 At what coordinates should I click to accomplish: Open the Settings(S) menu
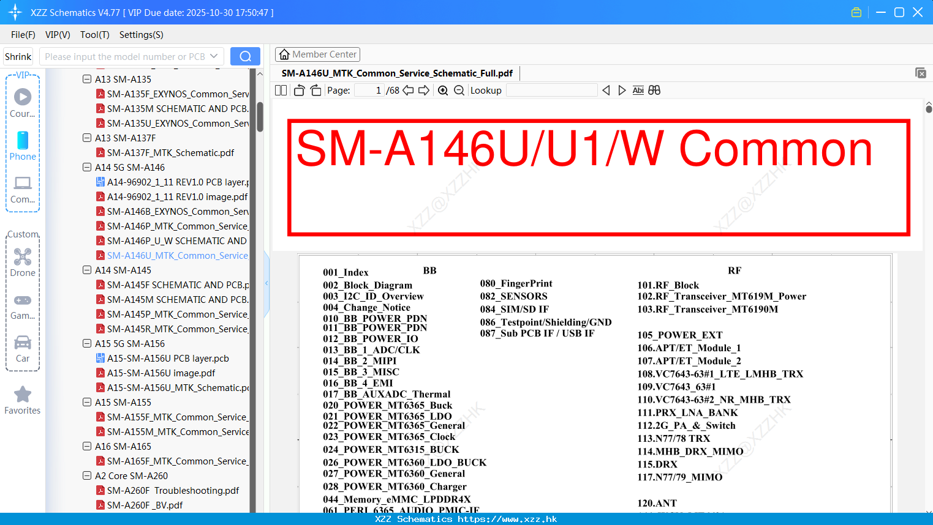tap(142, 35)
